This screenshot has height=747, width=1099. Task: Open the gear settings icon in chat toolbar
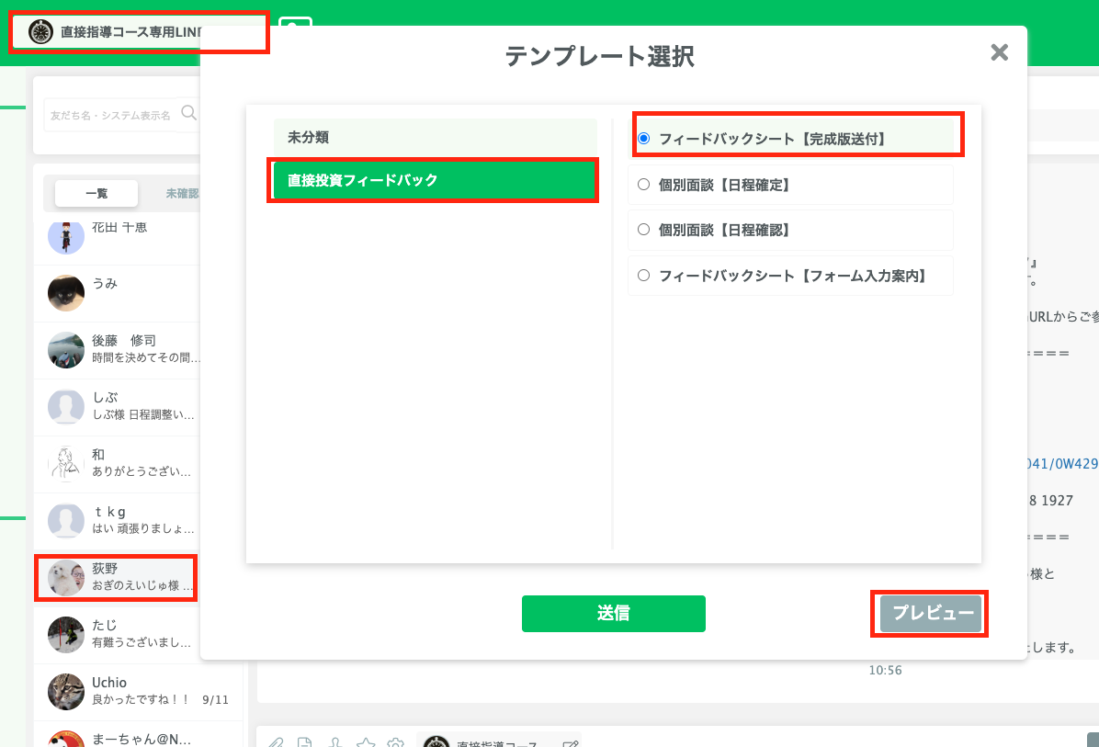(395, 742)
